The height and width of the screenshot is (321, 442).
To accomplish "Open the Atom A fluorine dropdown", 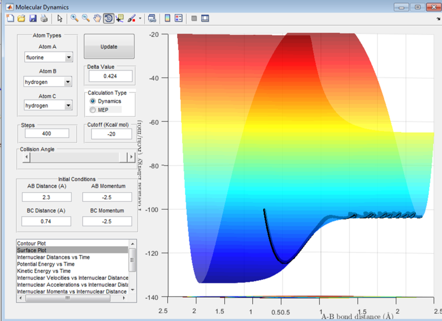I will coord(48,58).
